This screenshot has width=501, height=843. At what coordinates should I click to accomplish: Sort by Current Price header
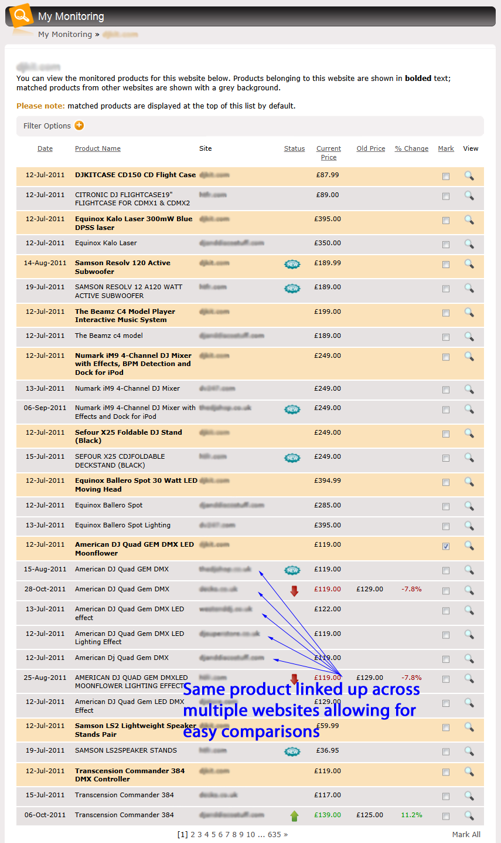pos(329,153)
